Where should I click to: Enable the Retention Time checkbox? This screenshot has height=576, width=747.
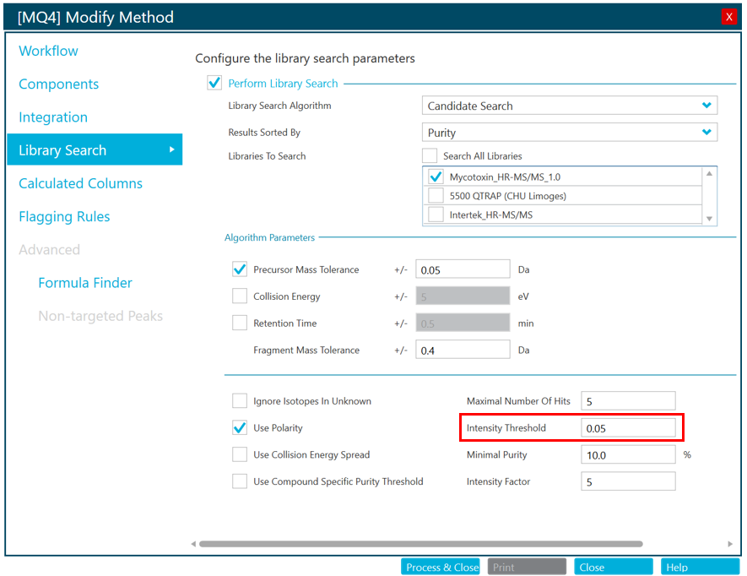click(x=240, y=323)
